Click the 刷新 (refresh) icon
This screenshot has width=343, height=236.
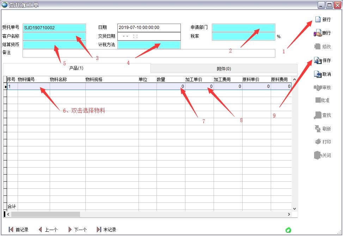323,128
